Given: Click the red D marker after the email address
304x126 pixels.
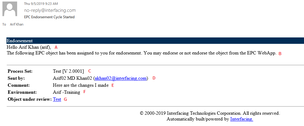Looking at the screenshot, I should coord(154,78).
